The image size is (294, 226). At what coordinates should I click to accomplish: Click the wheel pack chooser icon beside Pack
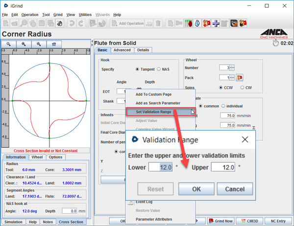pos(240,78)
